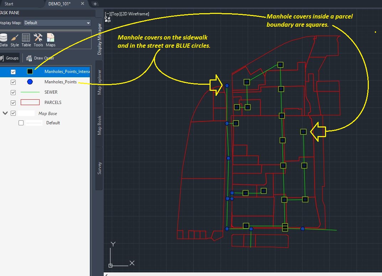
Task: Switch to the Start tab
Action: pyautogui.click(x=9, y=4)
